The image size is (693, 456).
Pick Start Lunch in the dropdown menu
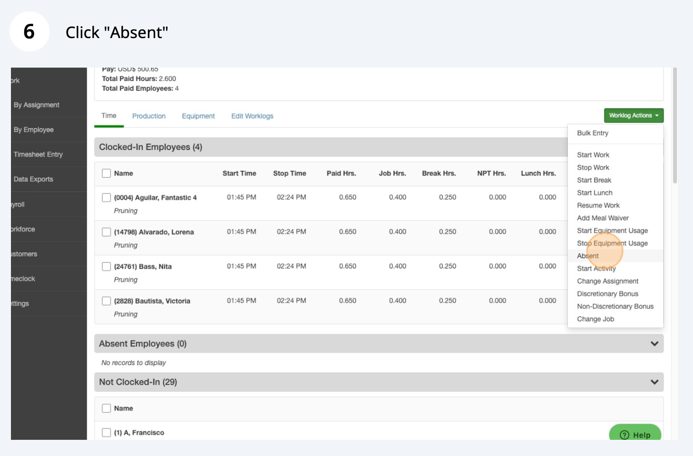[594, 193]
